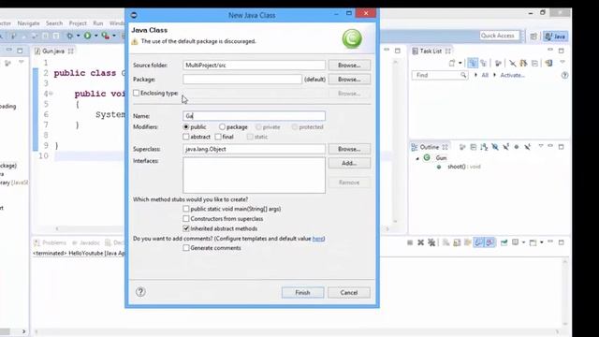Click Pin Console icon in Console toolbar

pos(504,242)
